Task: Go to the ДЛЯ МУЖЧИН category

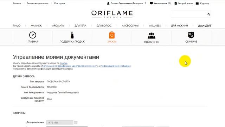Action: [179, 26]
